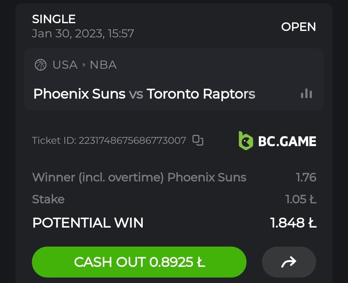Click the 1.76 odds value

click(306, 177)
